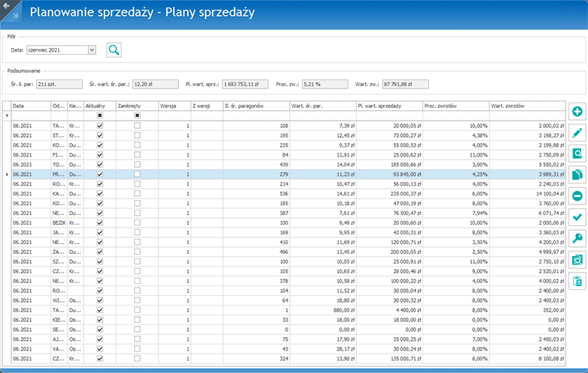Toggle Zamknięty filter checkbox in filter row
Viewport: 588px width, 373px height.
(137, 116)
